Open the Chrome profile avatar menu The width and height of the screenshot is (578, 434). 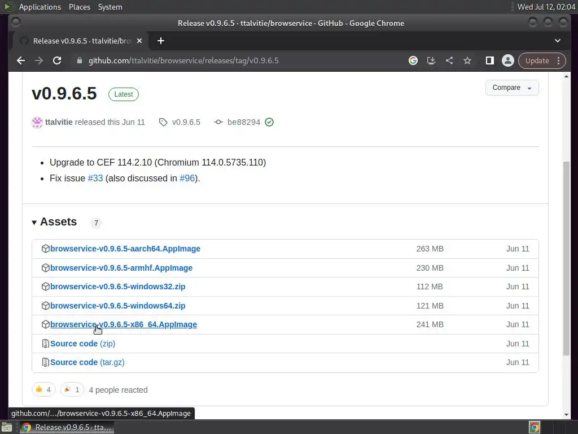507,60
